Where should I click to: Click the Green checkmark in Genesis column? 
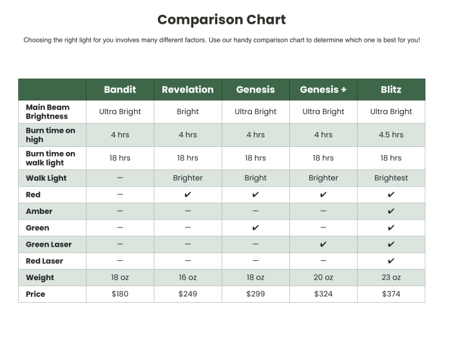256,228
